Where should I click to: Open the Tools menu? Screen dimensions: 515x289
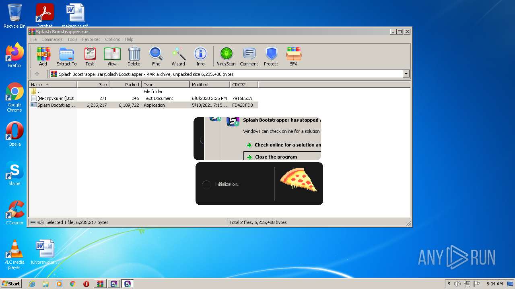72,39
